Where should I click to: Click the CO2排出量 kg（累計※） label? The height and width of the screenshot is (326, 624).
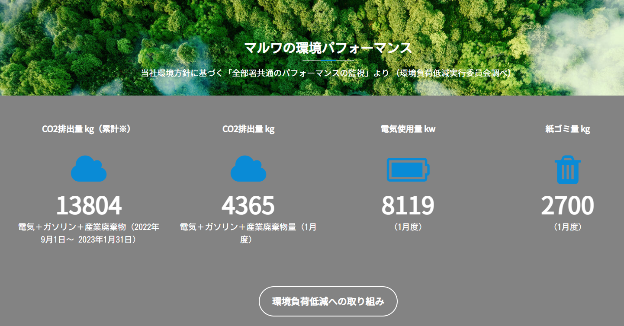[87, 129]
